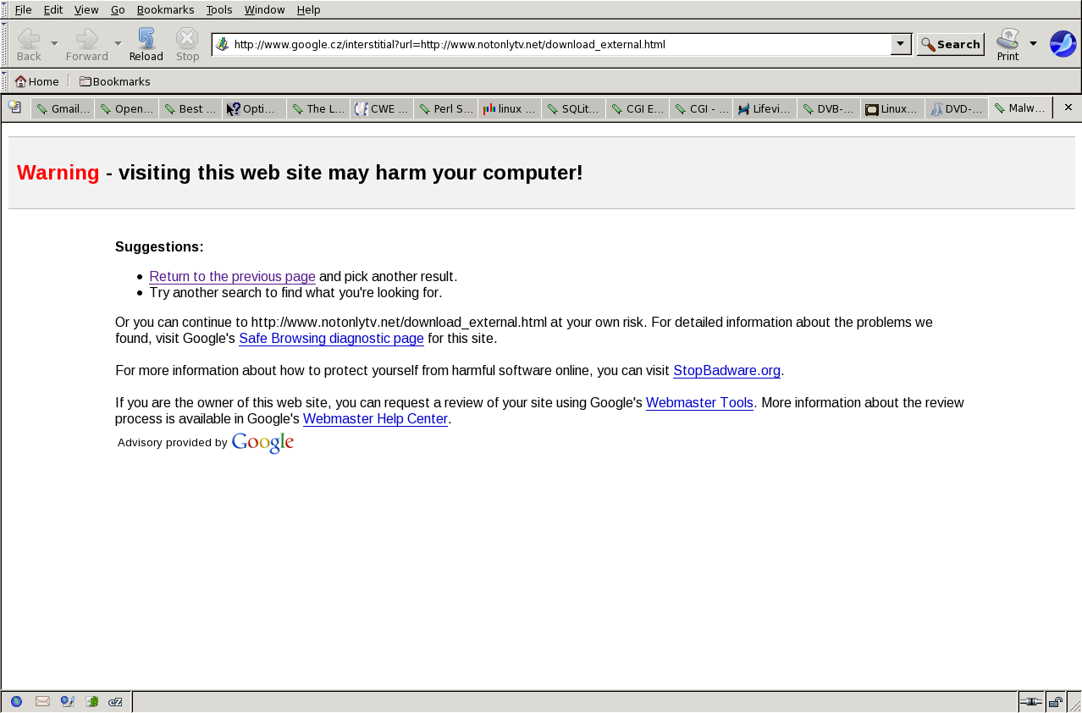Viewport: 1082px width, 713px height.
Task: Open Mail & Newsgroups from status bar
Action: pyautogui.click(x=42, y=701)
